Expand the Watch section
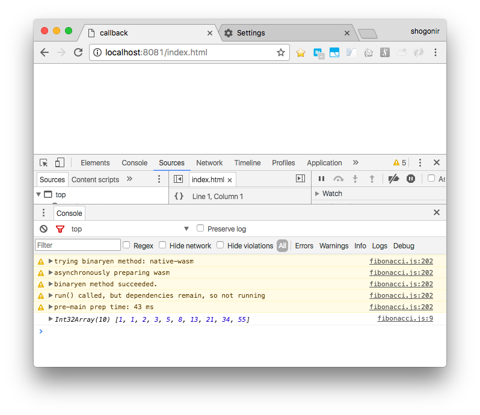The image size is (480, 415). (317, 194)
